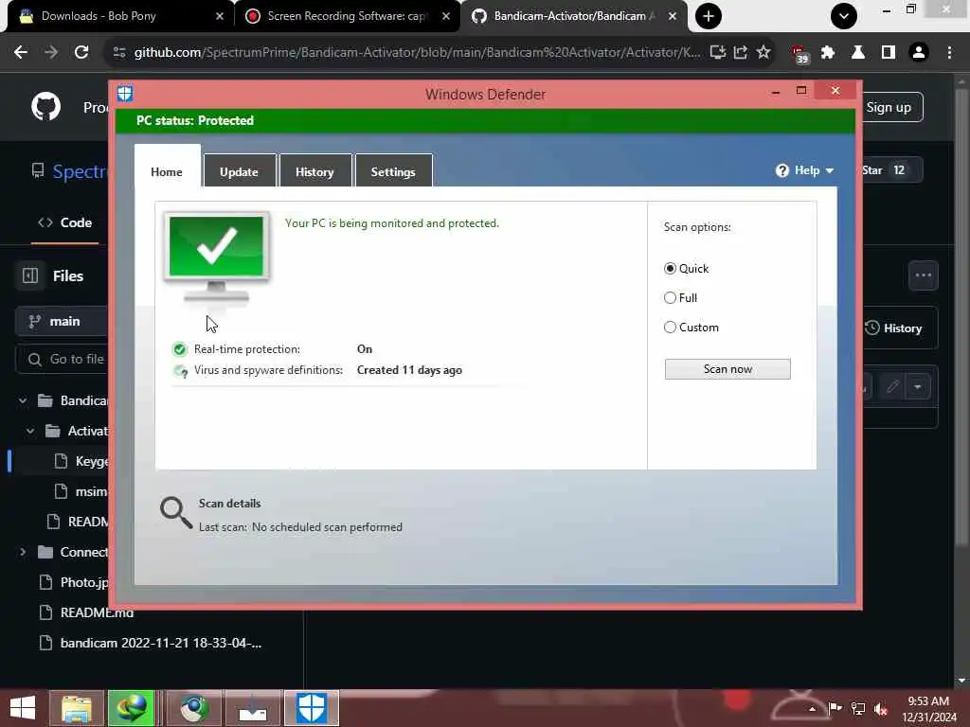Open the main branch selector

coord(62,321)
